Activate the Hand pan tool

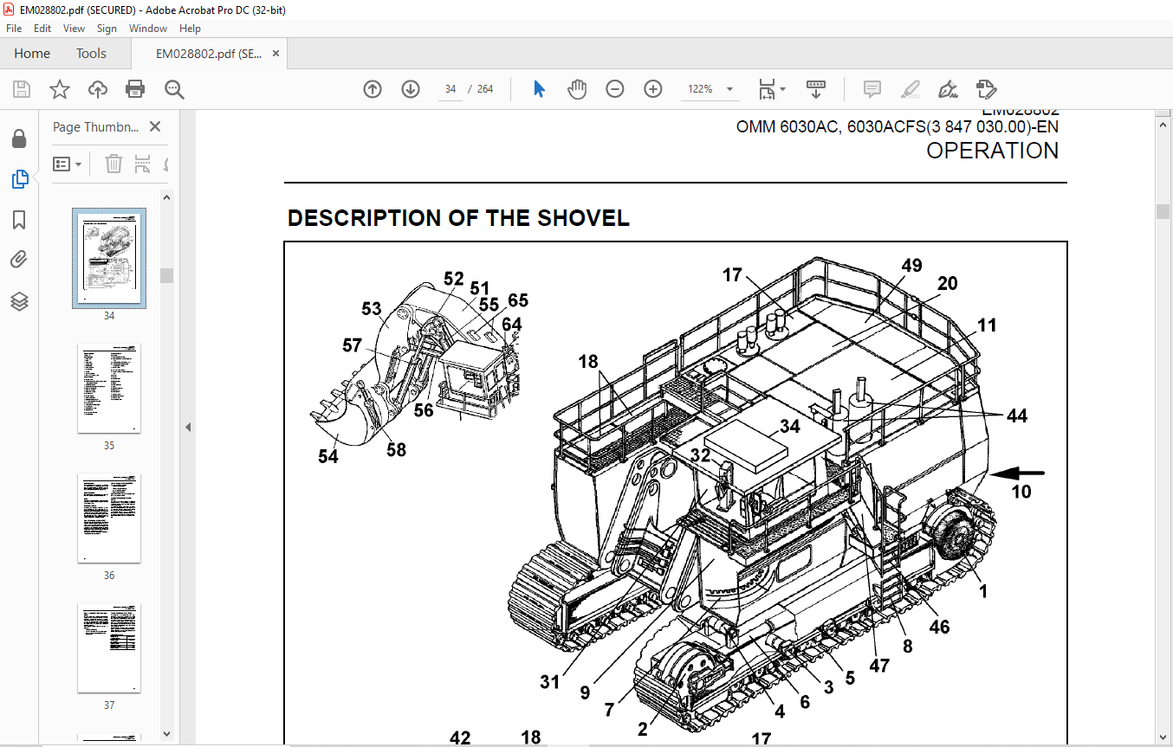click(x=577, y=89)
